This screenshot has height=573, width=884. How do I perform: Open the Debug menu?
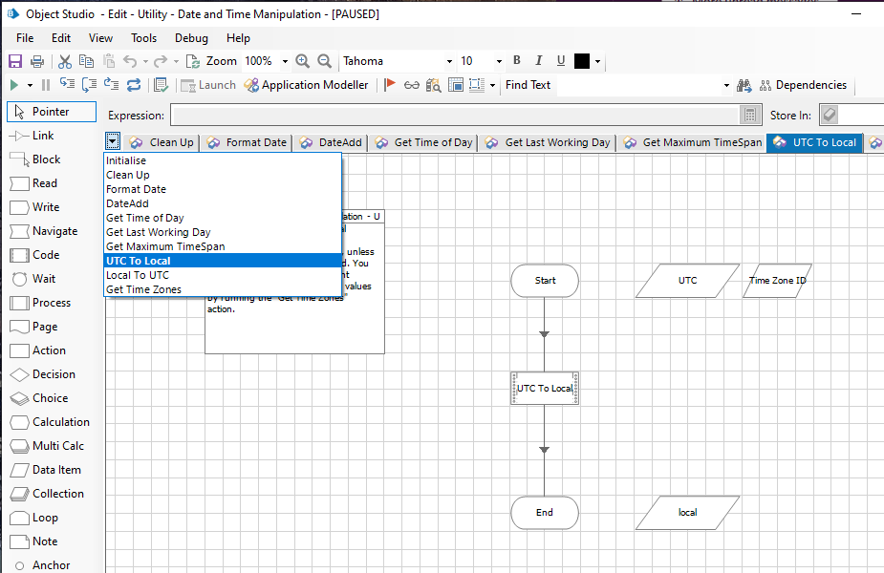click(x=191, y=38)
